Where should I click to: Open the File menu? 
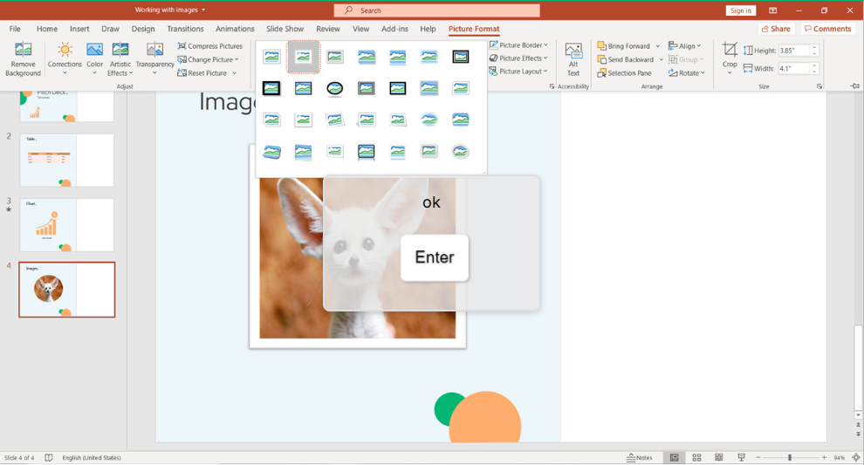[x=15, y=29]
